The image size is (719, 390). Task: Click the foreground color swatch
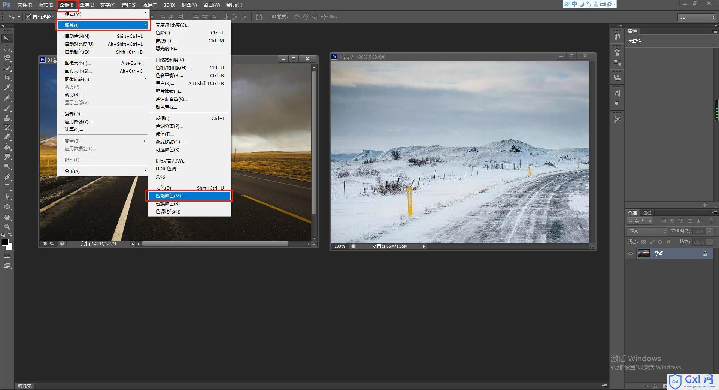(x=5, y=242)
